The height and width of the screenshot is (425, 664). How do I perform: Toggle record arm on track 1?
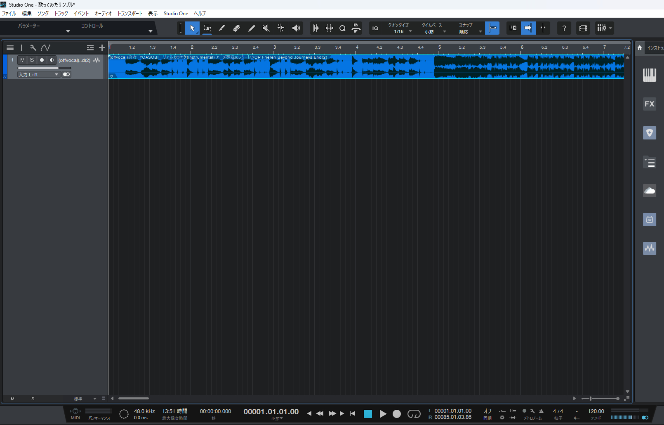pyautogui.click(x=42, y=60)
